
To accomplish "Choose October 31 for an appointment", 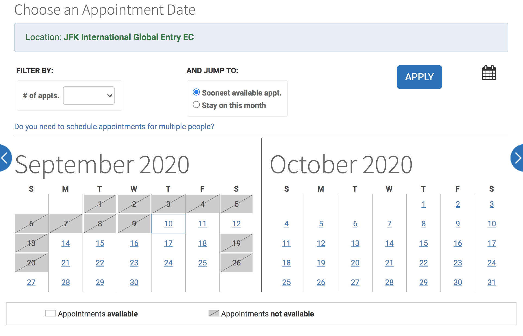I will [x=492, y=282].
